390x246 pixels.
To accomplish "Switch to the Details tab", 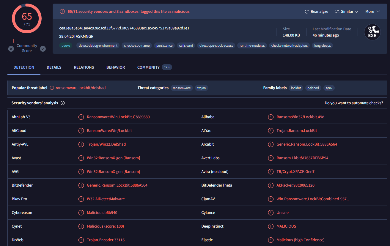I will coord(54,67).
